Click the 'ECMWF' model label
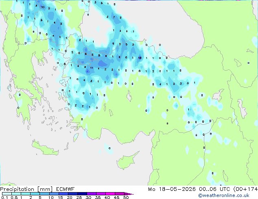 (66, 189)
